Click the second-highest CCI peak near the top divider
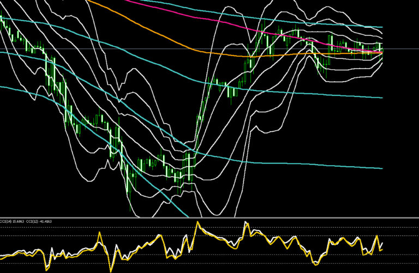Screen dimensions: 419x273 pyautogui.click(x=246, y=223)
